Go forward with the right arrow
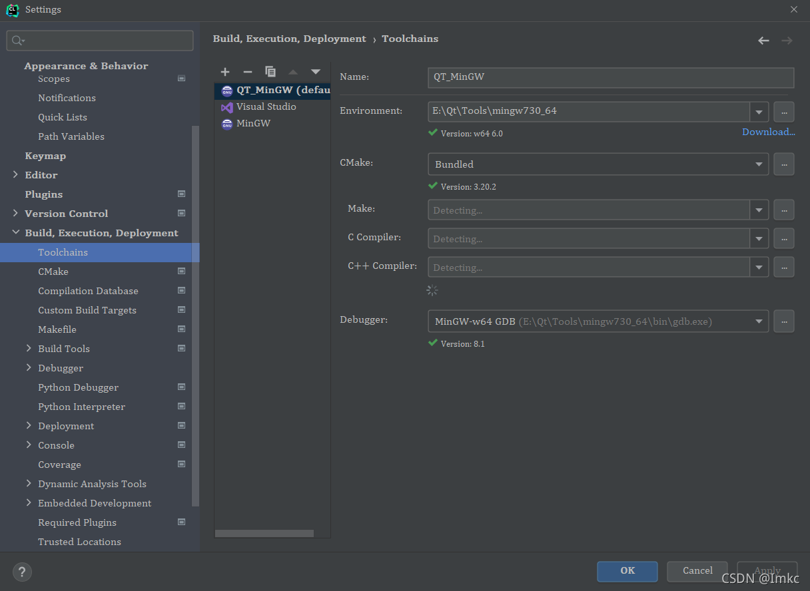 [787, 41]
